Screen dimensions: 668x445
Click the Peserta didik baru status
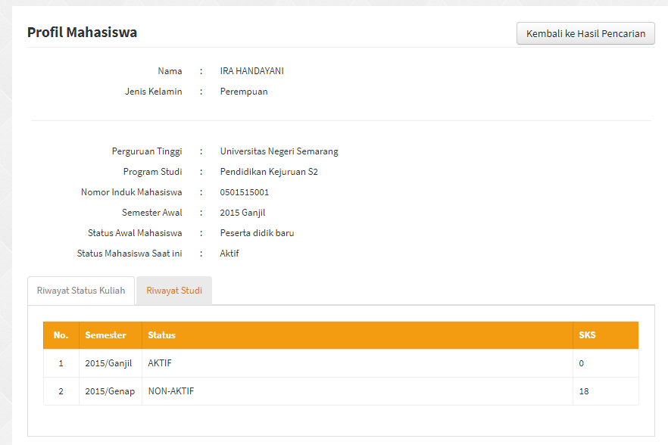pos(257,233)
